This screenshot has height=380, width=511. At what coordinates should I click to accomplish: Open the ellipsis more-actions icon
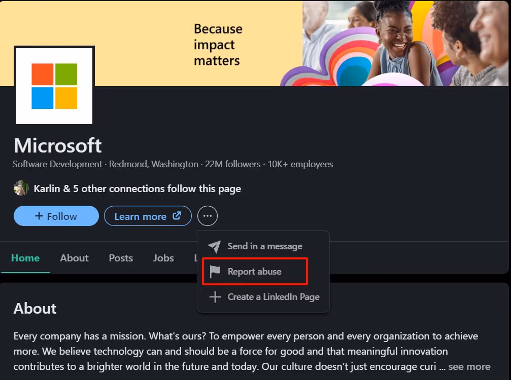[x=207, y=215]
